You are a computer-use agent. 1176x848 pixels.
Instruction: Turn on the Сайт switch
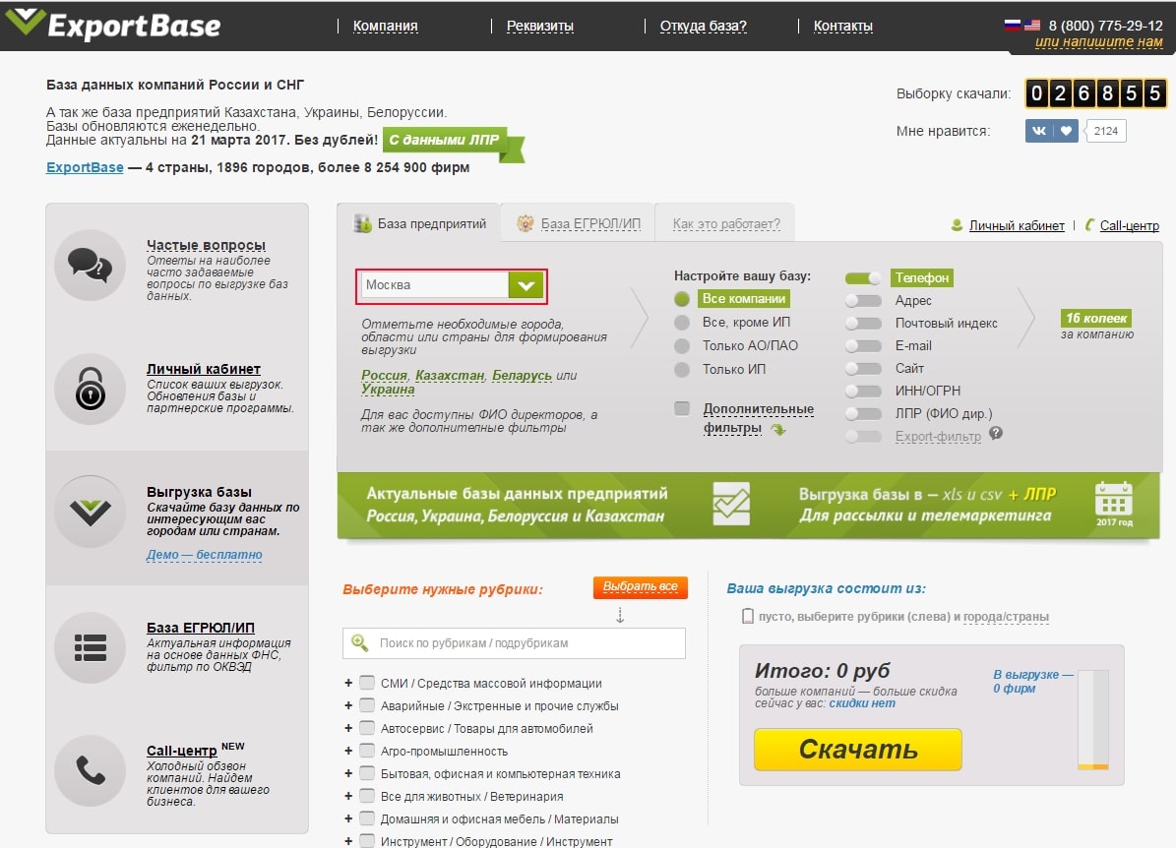(x=863, y=368)
